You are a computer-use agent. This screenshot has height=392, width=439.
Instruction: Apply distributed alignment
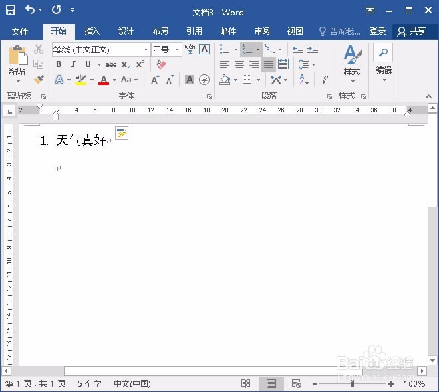click(x=283, y=64)
